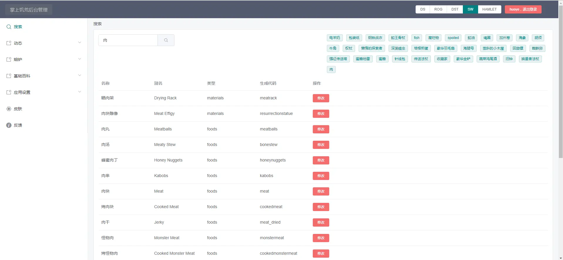Image resolution: width=563 pixels, height=260 pixels.
Task: Select the SW version tab
Action: click(x=470, y=9)
